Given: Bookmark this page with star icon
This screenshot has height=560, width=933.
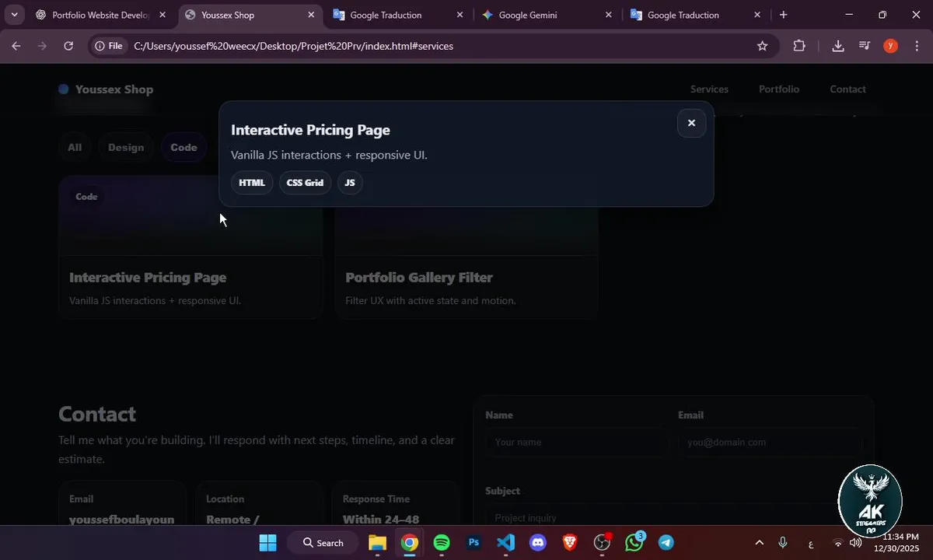Looking at the screenshot, I should pyautogui.click(x=762, y=46).
